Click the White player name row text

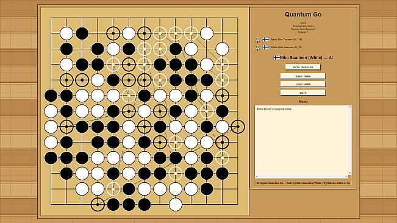click(x=286, y=48)
